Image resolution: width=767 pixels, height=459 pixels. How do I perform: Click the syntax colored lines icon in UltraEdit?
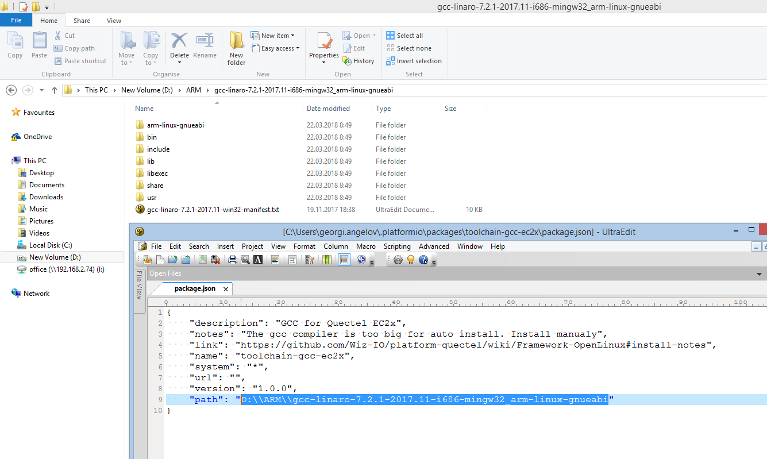[275, 260]
